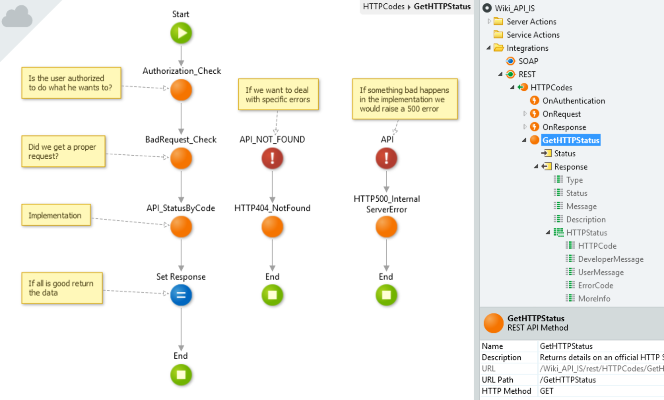Click the Authorization_Check action node

pos(181,90)
